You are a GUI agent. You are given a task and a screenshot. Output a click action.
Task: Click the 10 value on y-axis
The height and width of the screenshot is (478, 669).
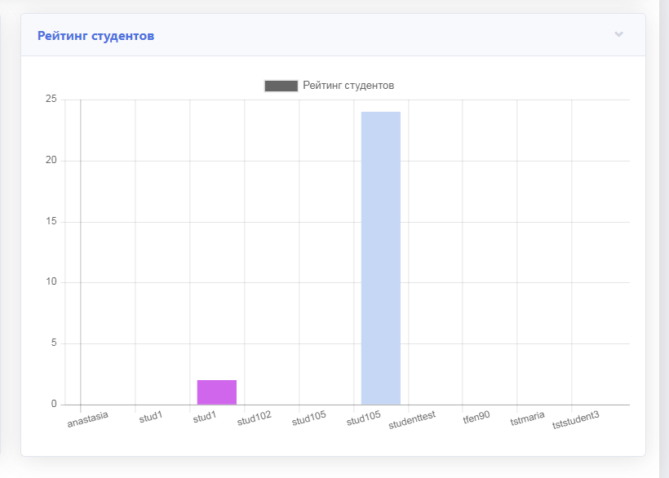(51, 282)
